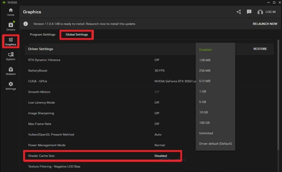Viewport: 282px width, 172px height.
Task: Open the feedback icon
Action: click(x=249, y=12)
